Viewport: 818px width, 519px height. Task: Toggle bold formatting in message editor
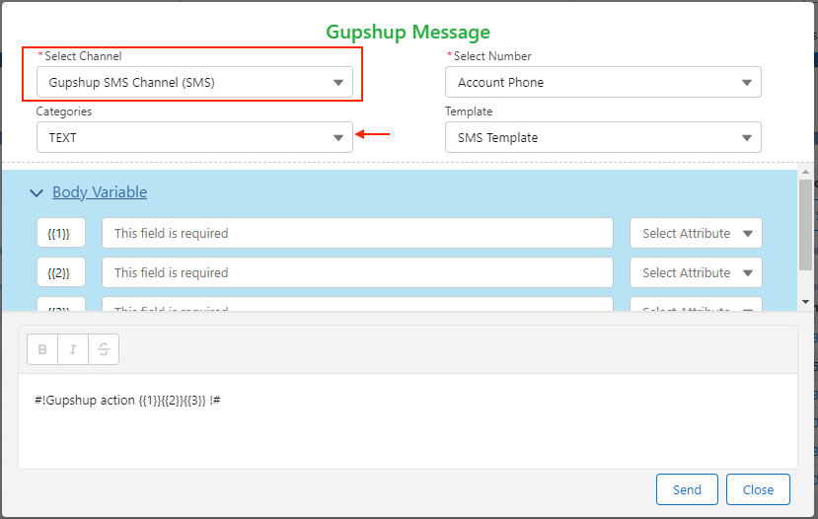pyautogui.click(x=42, y=349)
